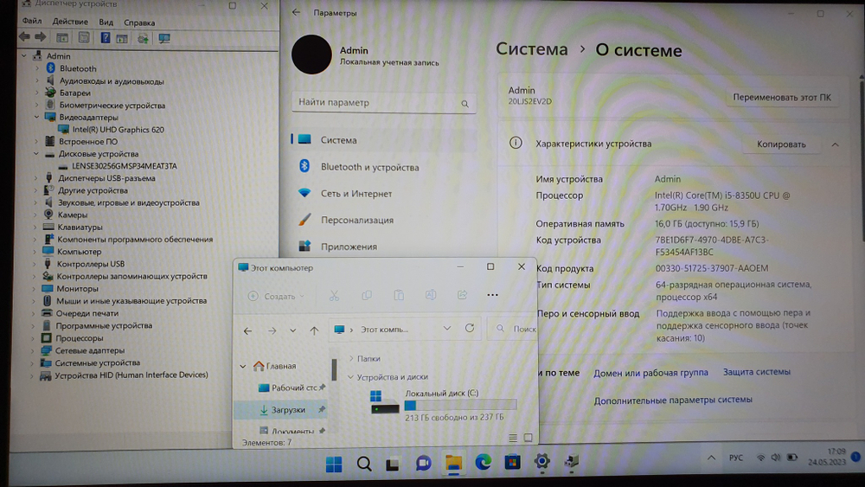This screenshot has width=865, height=487.
Task: Click the Paste icon in Explorer toolbar
Action: (x=398, y=295)
